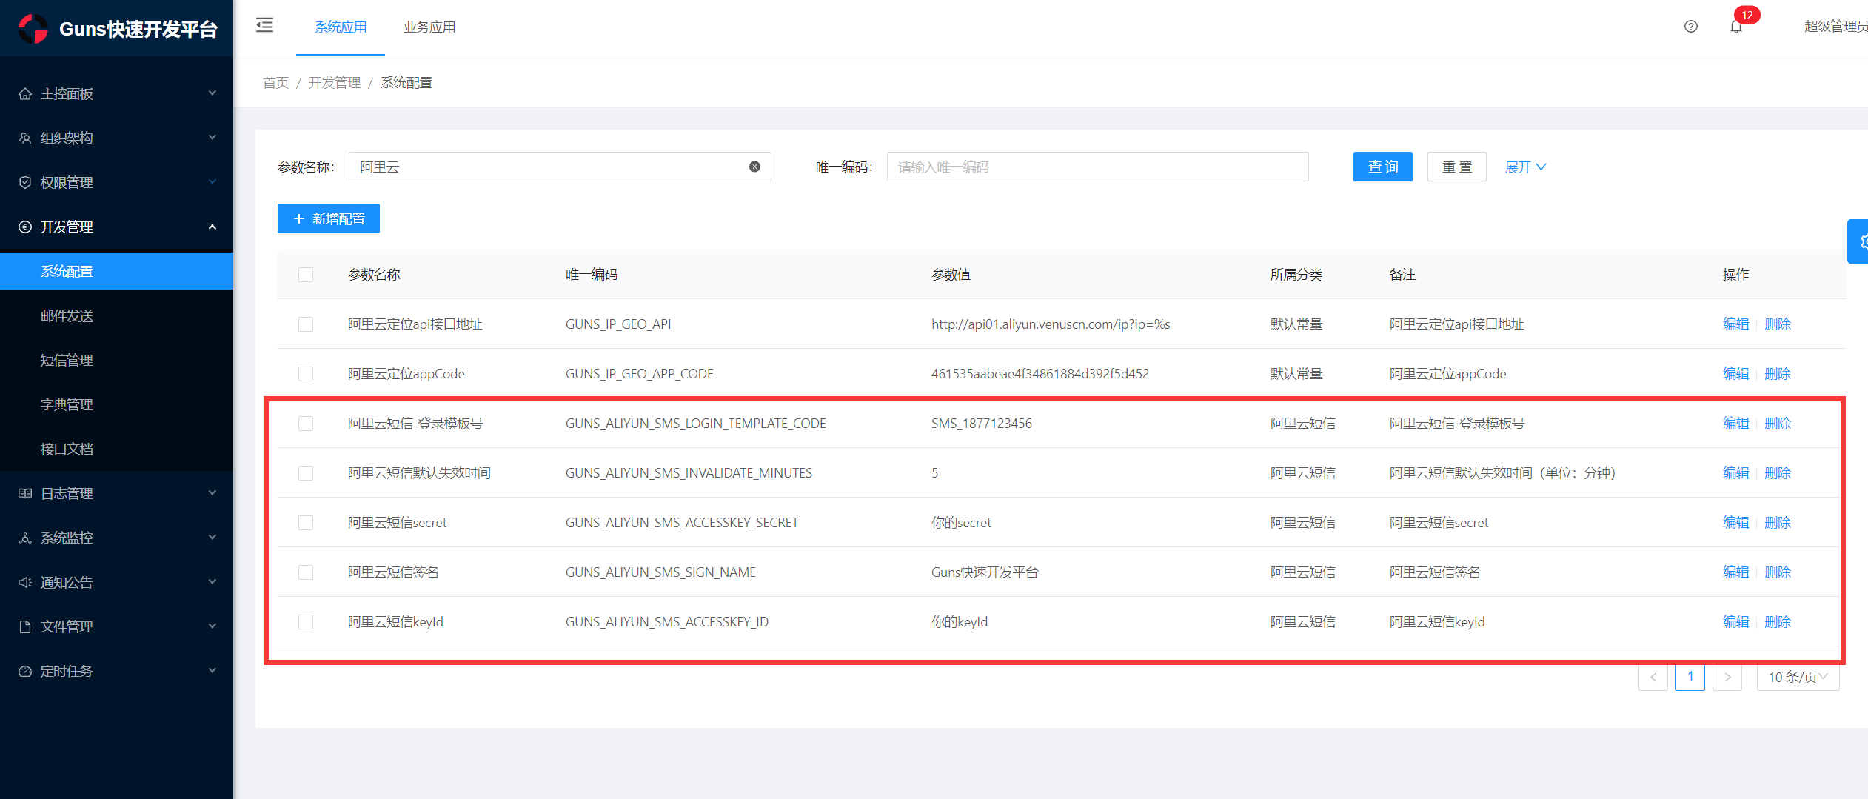Open 邮件发送 submenu item
Image resolution: width=1868 pixels, height=799 pixels.
point(116,315)
